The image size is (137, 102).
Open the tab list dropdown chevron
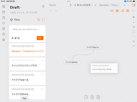[x=128, y=5]
